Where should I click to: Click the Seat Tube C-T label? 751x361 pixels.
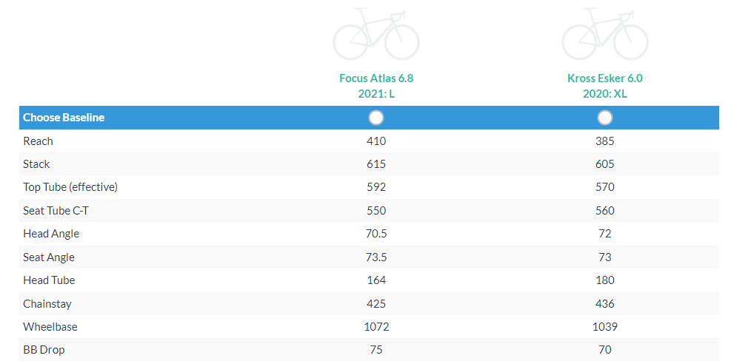56,211
